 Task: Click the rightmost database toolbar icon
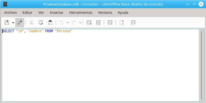(133, 23)
